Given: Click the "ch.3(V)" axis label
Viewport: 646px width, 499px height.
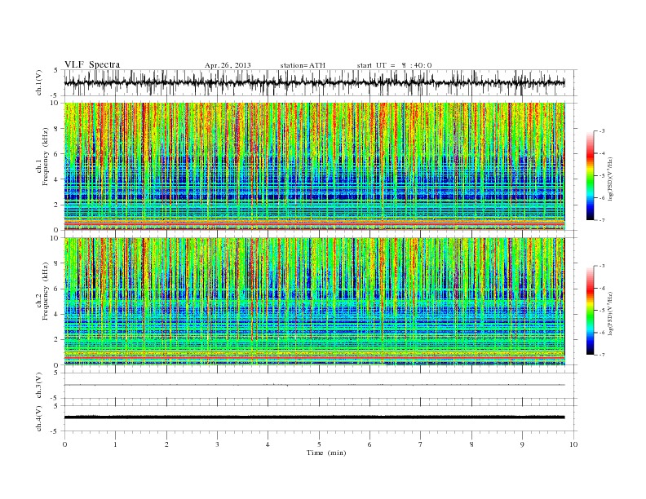Looking at the screenshot, I should pyautogui.click(x=39, y=386).
